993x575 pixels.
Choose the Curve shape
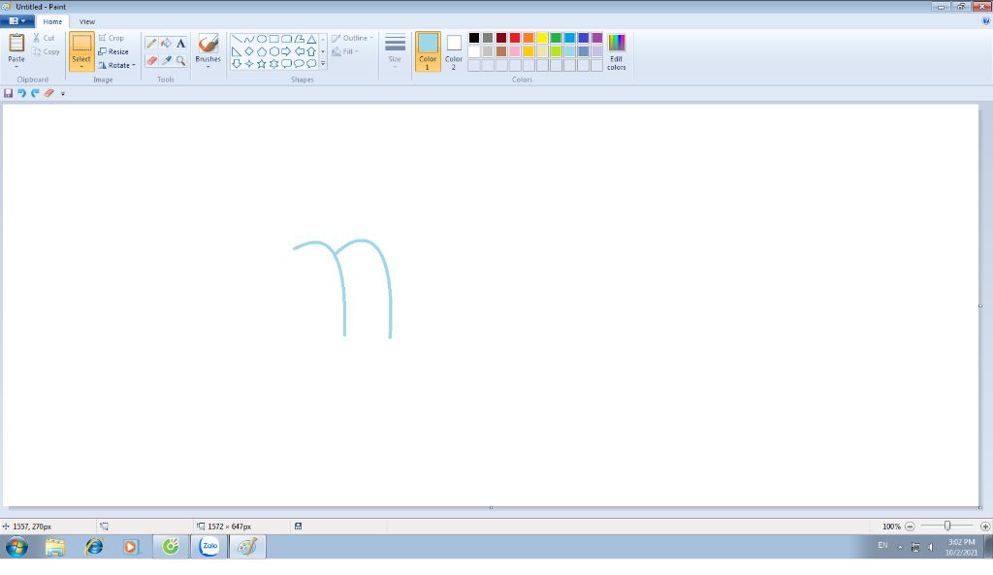[249, 39]
